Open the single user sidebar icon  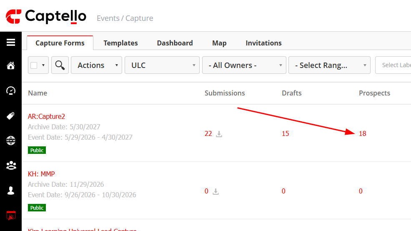pos(11,191)
